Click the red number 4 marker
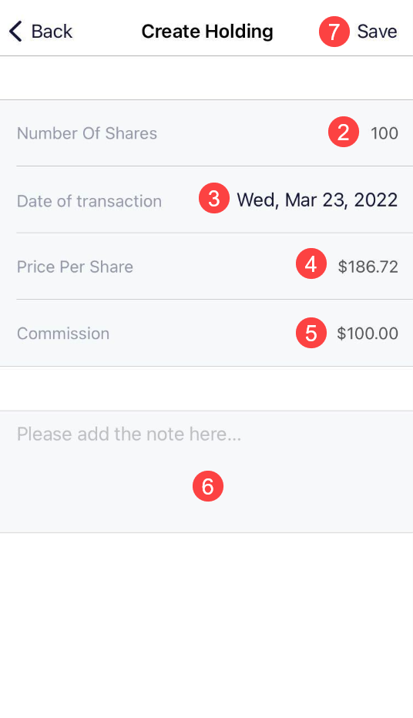The image size is (413, 718). pos(311,263)
